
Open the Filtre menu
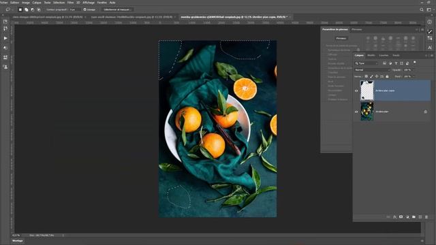(x=70, y=3)
